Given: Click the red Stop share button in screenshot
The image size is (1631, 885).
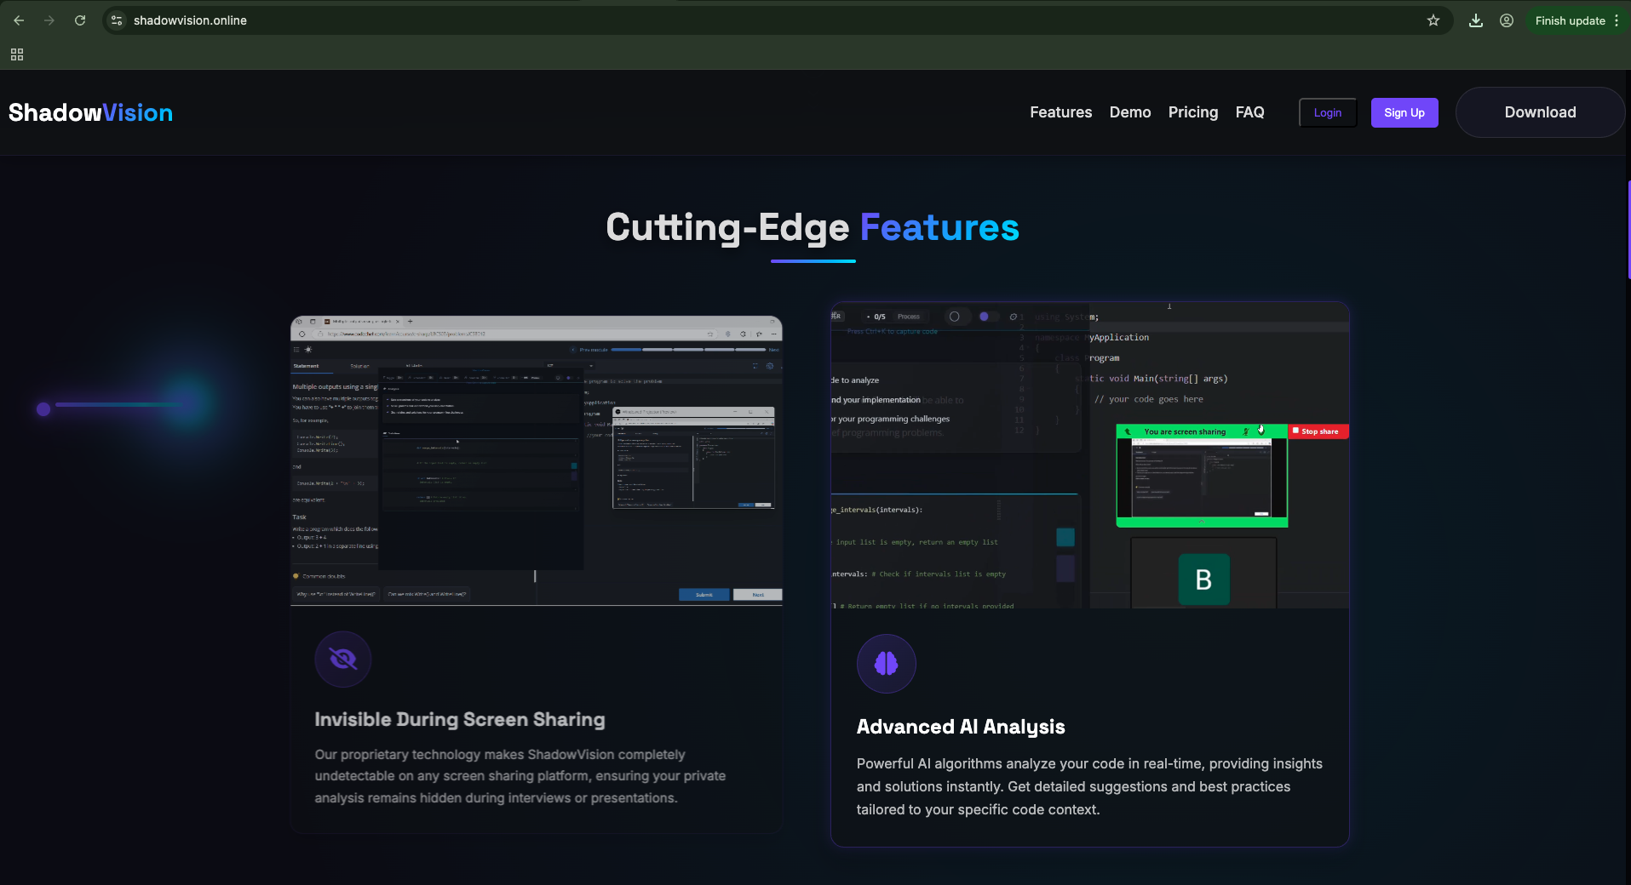Looking at the screenshot, I should pyautogui.click(x=1318, y=431).
